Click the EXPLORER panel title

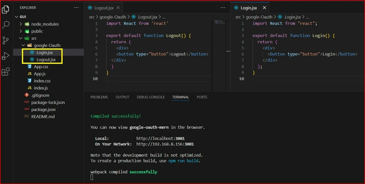(28, 8)
